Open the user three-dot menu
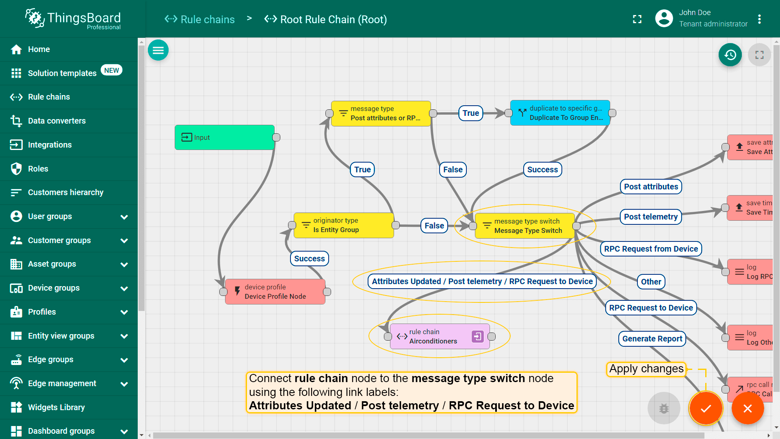The height and width of the screenshot is (439, 780). point(759,19)
